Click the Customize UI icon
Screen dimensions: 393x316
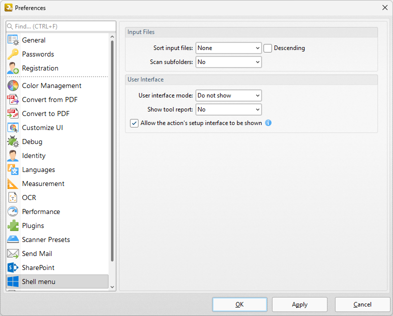tap(13, 128)
